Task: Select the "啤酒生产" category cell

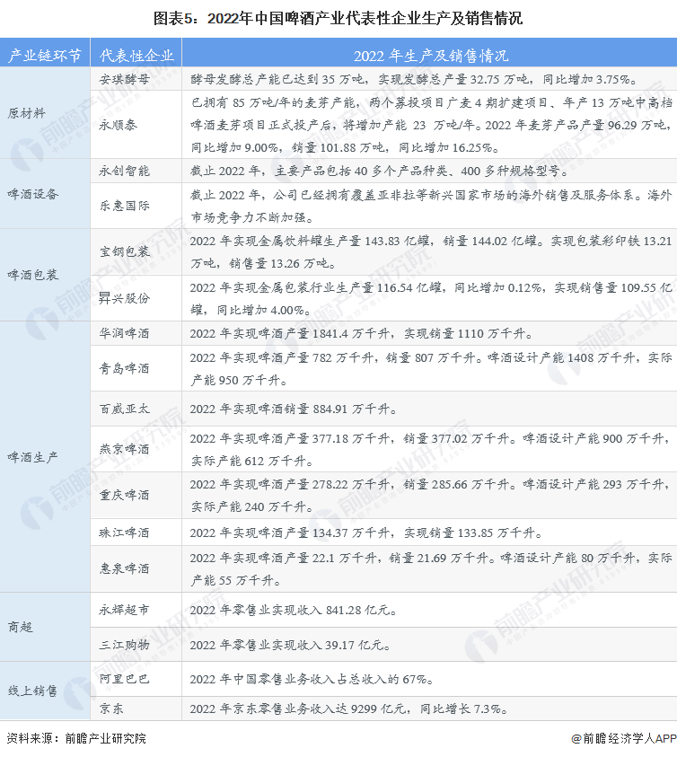Action: (x=33, y=456)
